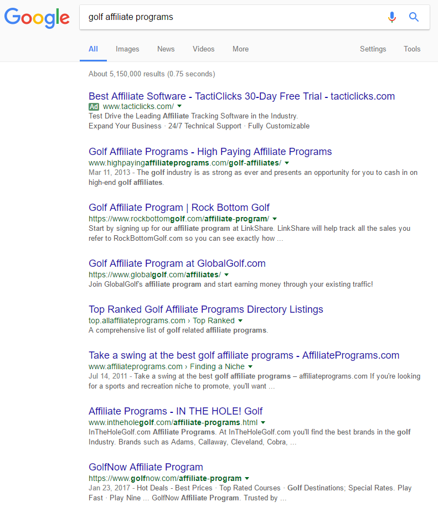Expand dropdown arrow beside globalgolf URL
The width and height of the screenshot is (438, 507).
[x=226, y=275]
